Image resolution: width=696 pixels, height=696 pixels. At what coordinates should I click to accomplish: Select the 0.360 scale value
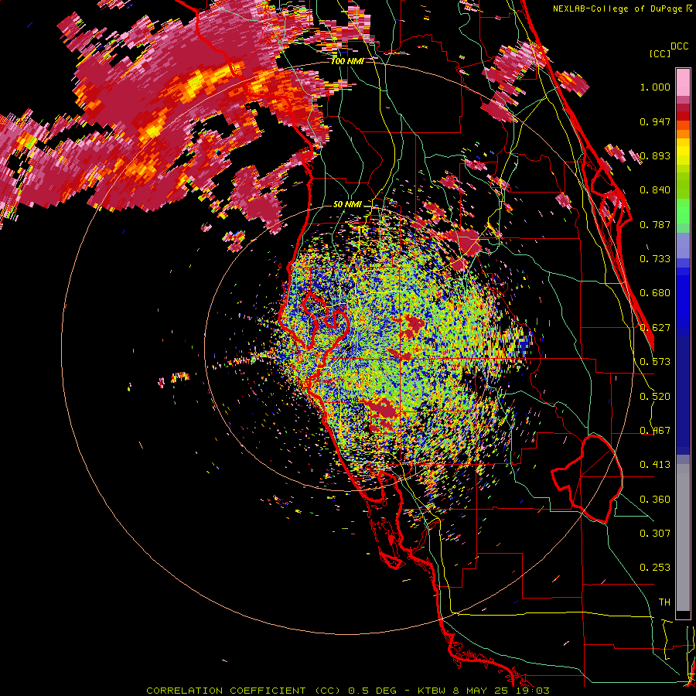[655, 500]
